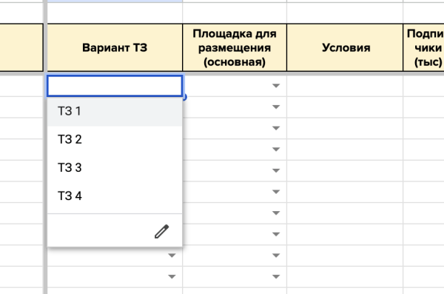The height and width of the screenshot is (294, 444).
Task: Select first empty cell under Условия
Action: pos(345,86)
